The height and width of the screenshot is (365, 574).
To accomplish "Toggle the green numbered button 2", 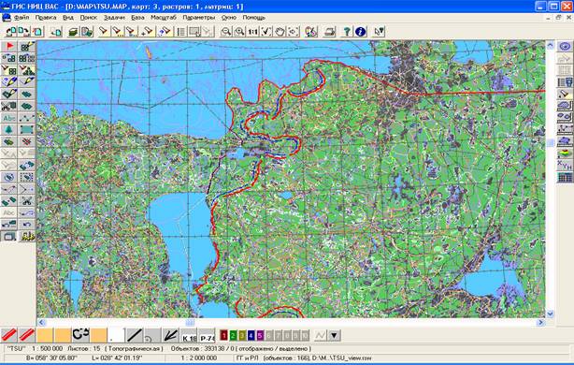I will [233, 335].
